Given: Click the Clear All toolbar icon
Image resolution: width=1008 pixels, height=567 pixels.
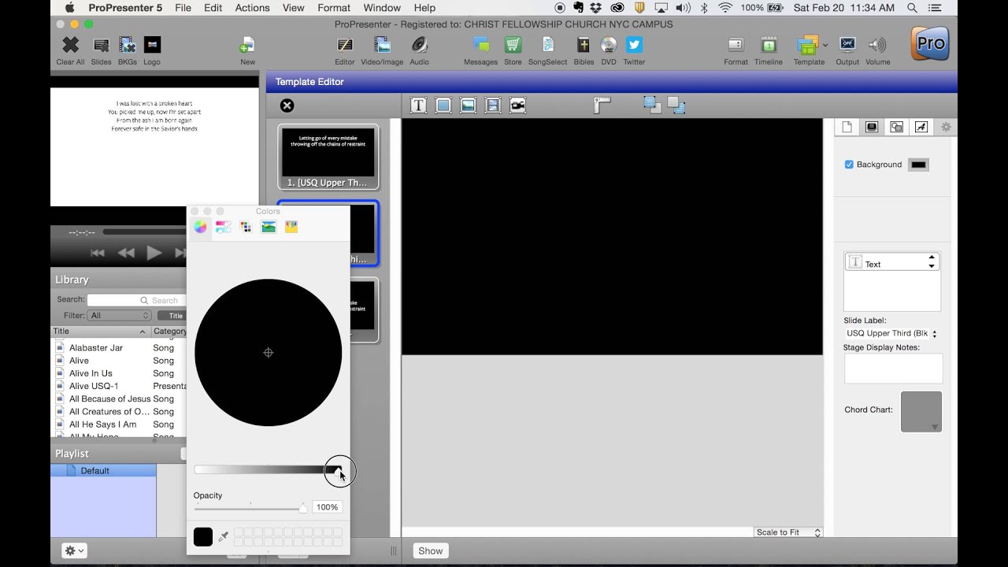Looking at the screenshot, I should click(70, 46).
